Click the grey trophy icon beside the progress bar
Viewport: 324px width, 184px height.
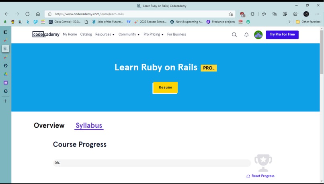(x=263, y=163)
